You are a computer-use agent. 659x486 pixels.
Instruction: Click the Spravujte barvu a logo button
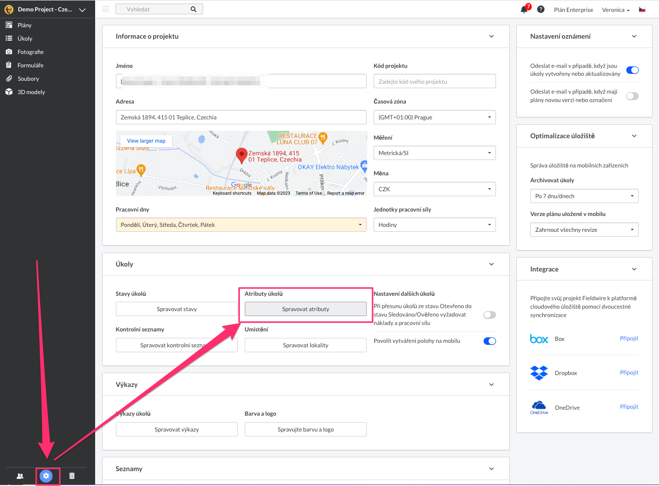[305, 430]
